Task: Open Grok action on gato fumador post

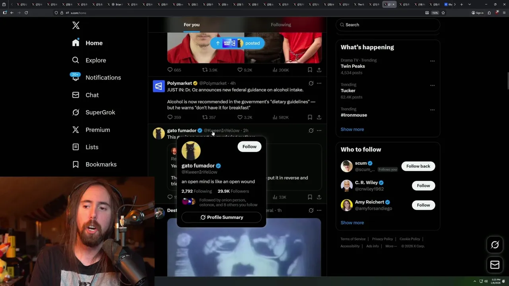Action: (x=311, y=130)
